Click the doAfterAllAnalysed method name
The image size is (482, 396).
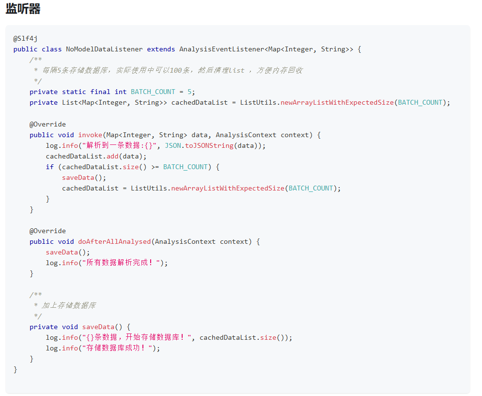pos(114,241)
